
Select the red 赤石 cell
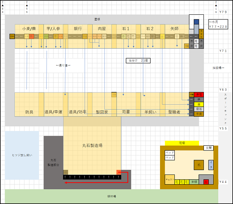click(199, 94)
